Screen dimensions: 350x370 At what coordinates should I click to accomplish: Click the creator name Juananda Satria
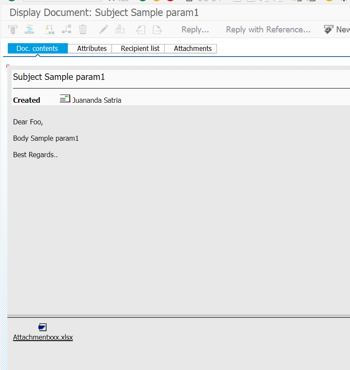tap(97, 100)
